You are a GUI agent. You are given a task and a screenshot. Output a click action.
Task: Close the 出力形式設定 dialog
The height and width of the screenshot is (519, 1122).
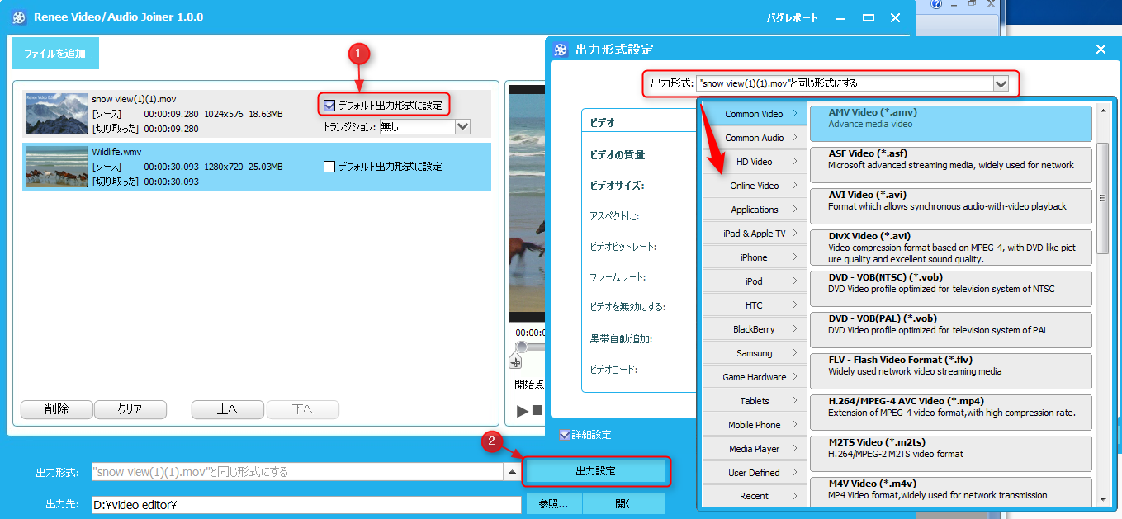[x=1101, y=50]
